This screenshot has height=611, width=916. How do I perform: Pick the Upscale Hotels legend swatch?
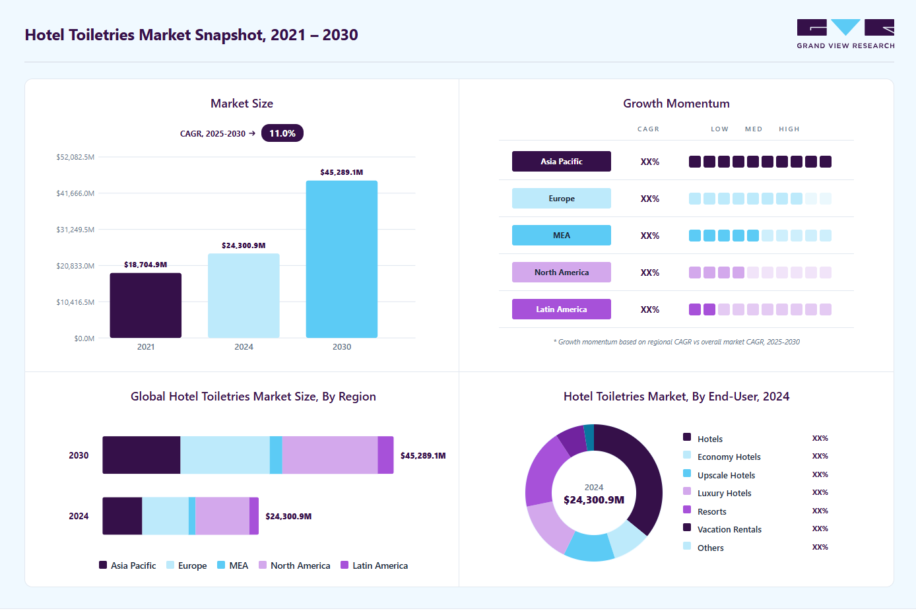pyautogui.click(x=687, y=473)
